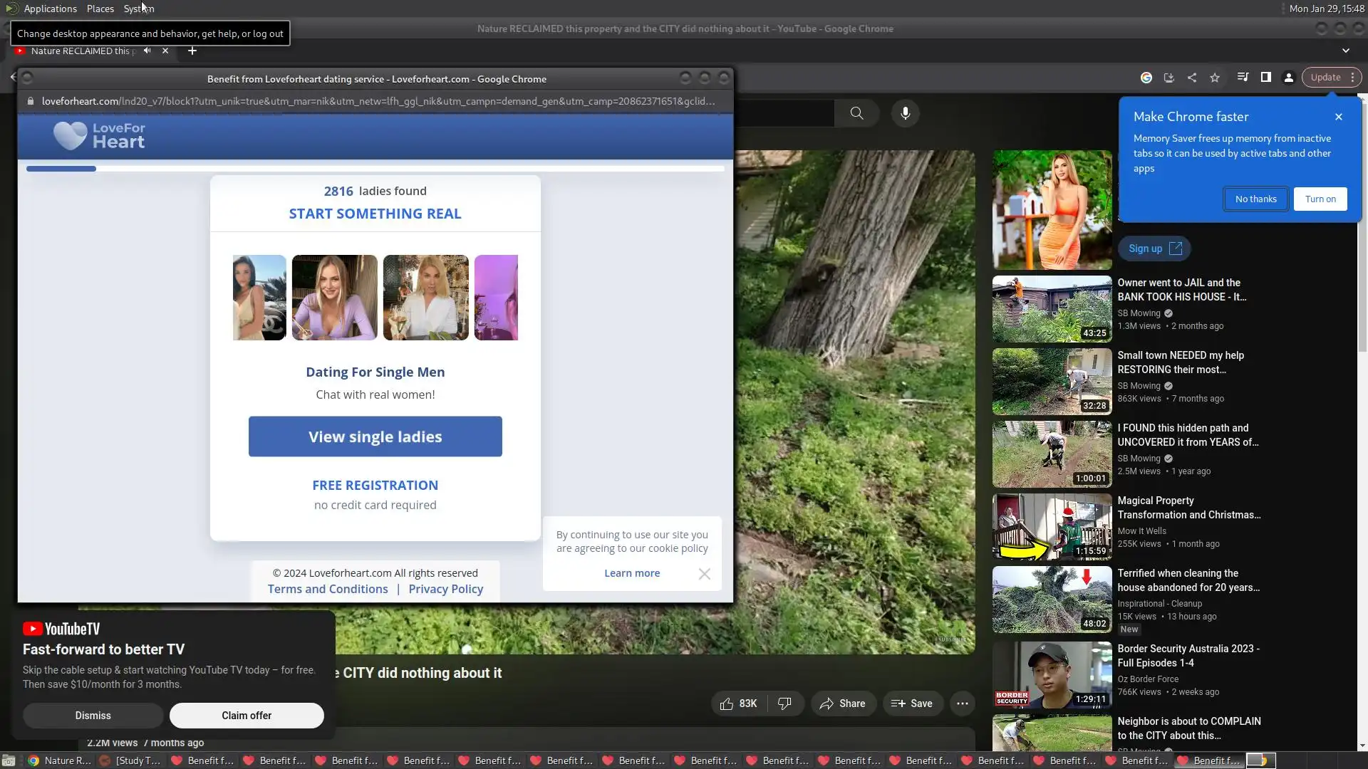This screenshot has height=769, width=1368.
Task: Start voice search with microphone
Action: [x=905, y=113]
